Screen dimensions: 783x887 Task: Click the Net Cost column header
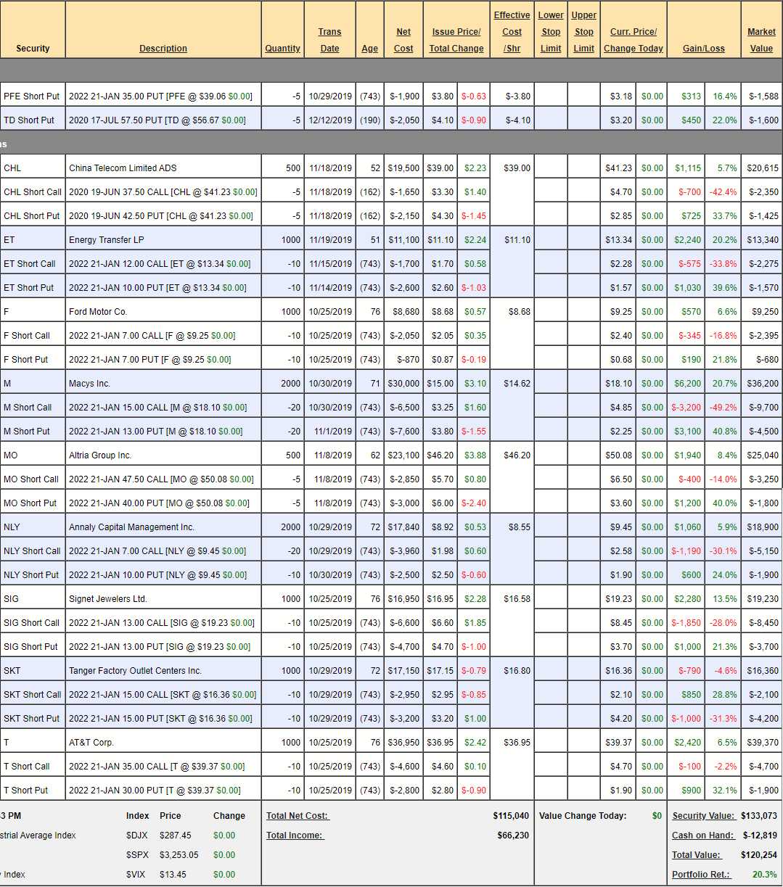click(x=403, y=40)
